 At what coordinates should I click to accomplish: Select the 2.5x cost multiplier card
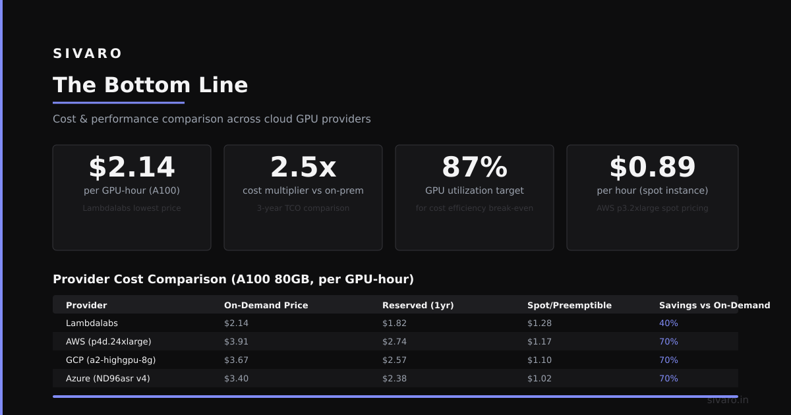303,198
